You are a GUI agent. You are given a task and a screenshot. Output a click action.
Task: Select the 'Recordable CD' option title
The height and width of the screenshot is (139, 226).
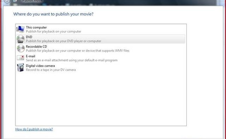pos(36,46)
